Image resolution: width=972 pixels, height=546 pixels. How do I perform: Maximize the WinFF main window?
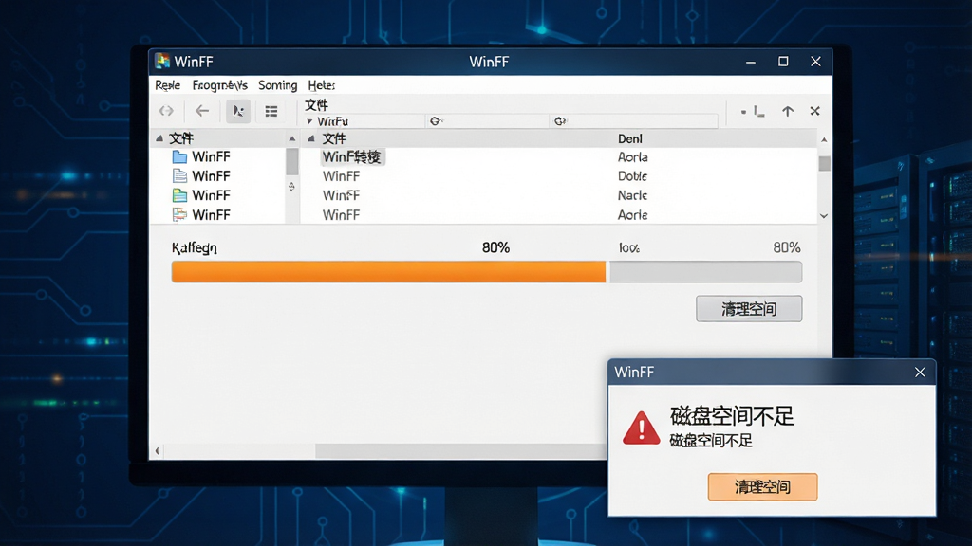click(783, 62)
